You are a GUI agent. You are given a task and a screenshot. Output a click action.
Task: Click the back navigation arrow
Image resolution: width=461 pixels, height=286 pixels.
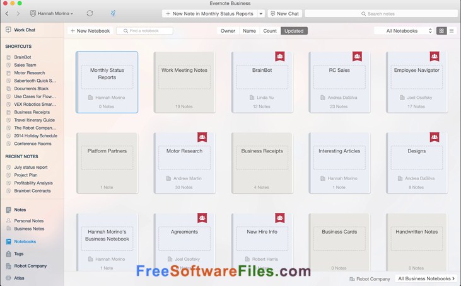7,13
